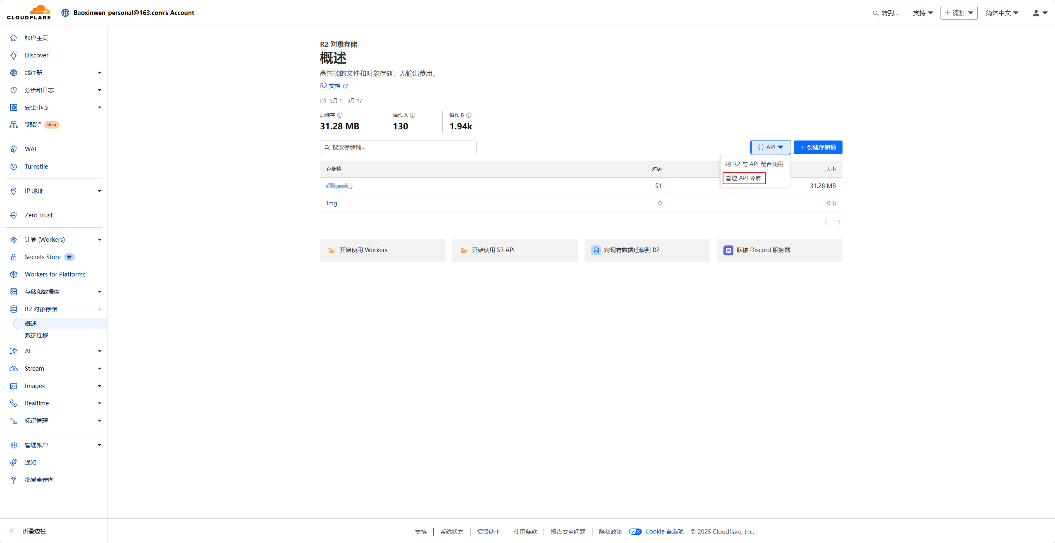1055x543 pixels.
Task: Click the R2 对象存储 database icon
Action: coord(14,309)
